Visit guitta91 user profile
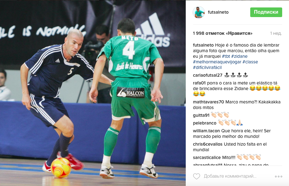The height and width of the screenshot is (186, 289). click(201, 115)
